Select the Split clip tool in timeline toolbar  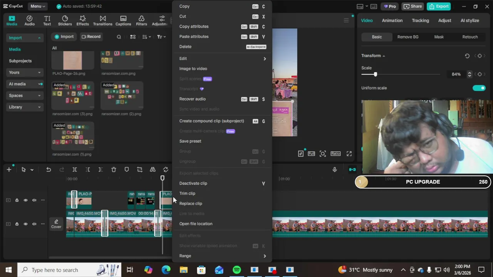(x=75, y=170)
